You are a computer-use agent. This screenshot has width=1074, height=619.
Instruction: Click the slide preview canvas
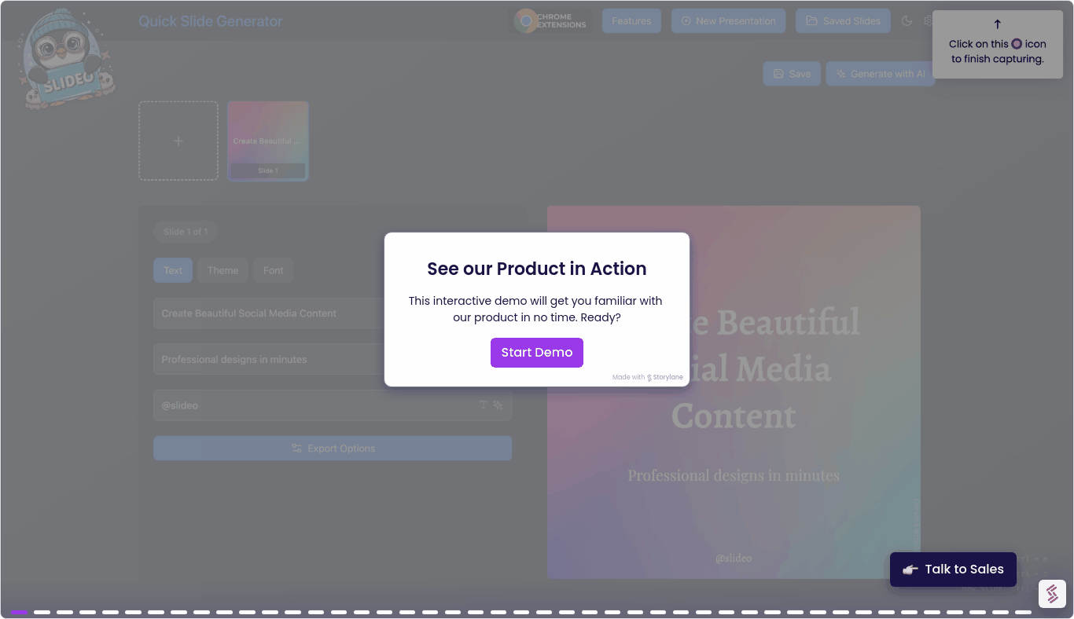pyautogui.click(x=734, y=392)
